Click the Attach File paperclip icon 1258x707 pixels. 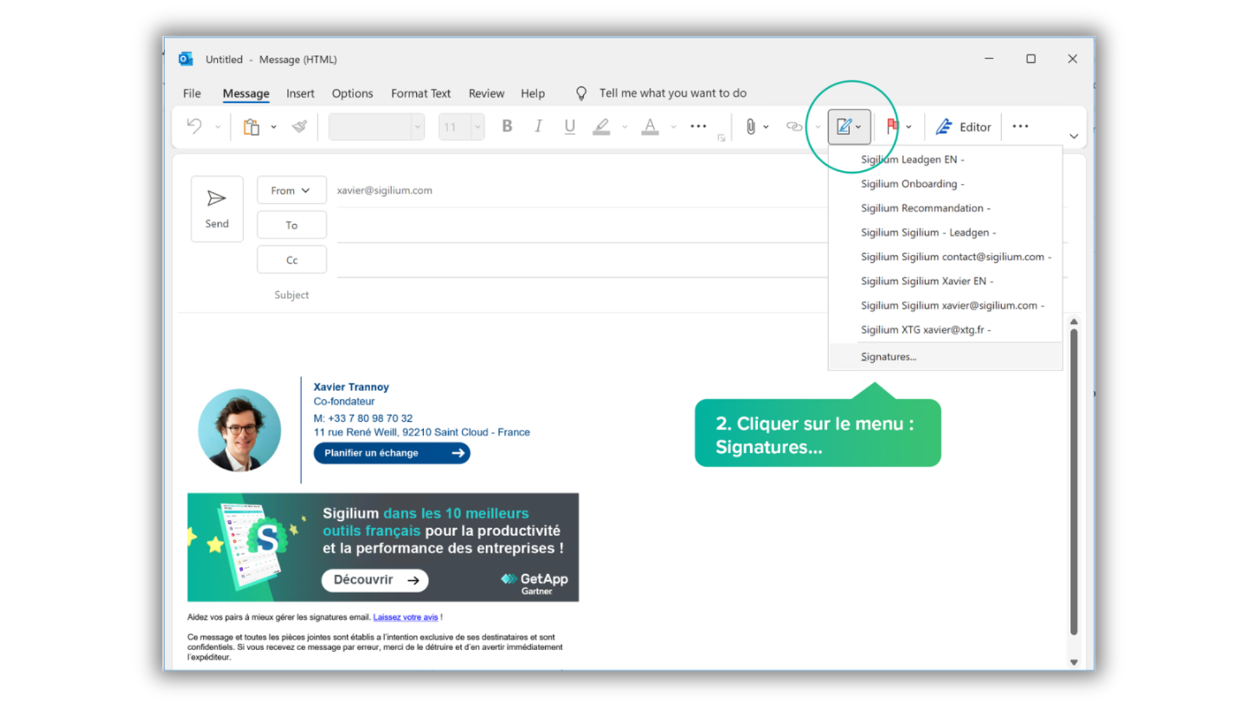[x=751, y=126]
